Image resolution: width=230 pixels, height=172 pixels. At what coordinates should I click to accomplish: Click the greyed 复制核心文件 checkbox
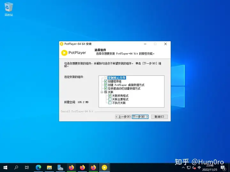[x=106, y=78]
